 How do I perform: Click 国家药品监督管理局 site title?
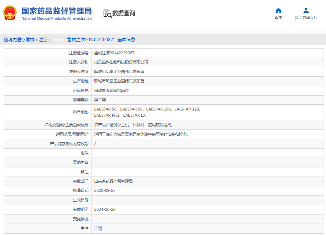(57, 11)
